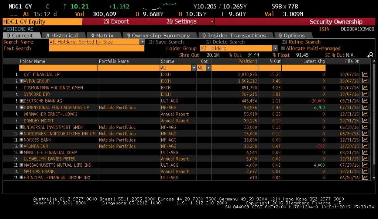Click Save Search
Image resolution: width=378 pixels, height=219 pixels.
[166, 42]
